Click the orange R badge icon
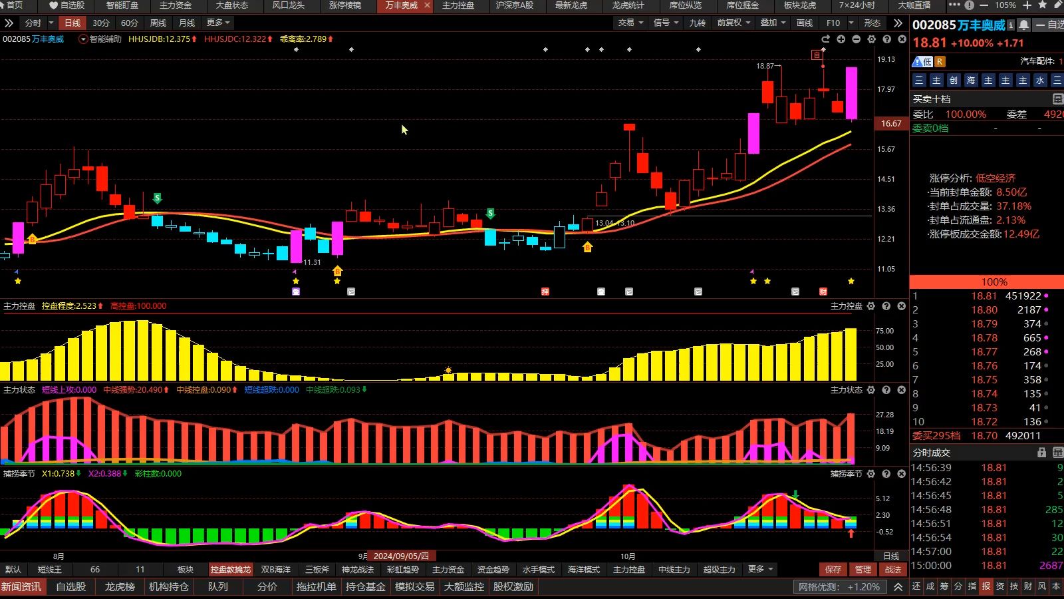This screenshot has height=599, width=1064. coord(940,61)
